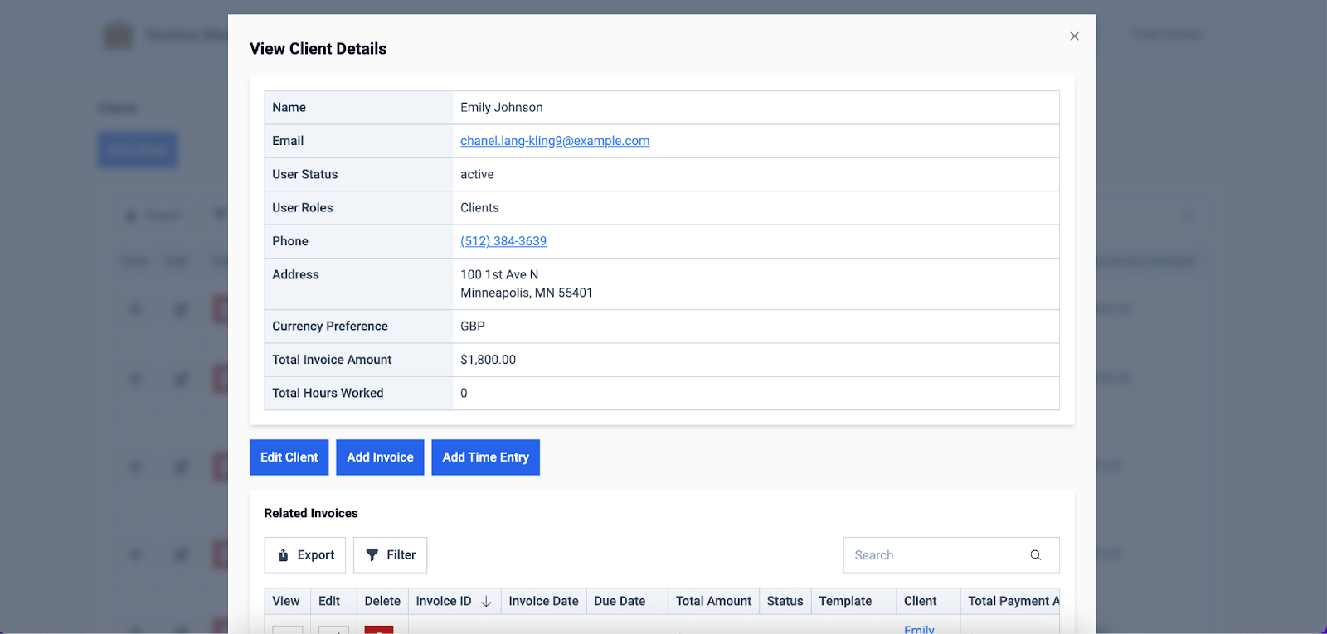Select the Due Date column header
Image resolution: width=1327 pixels, height=634 pixels.
tap(620, 601)
